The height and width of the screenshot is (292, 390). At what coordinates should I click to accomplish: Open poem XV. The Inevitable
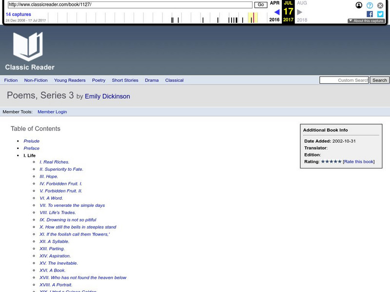pos(58,263)
